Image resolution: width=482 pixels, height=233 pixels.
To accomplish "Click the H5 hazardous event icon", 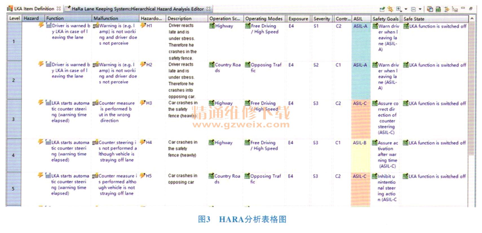I will pos(143,176).
